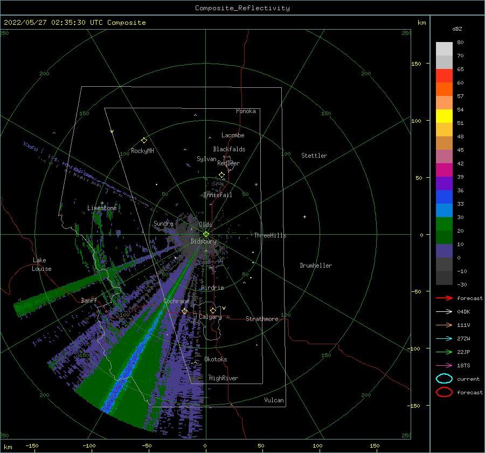The height and width of the screenshot is (453, 485).
Task: Click the red forecast ellipse icon
Action: tap(444, 392)
